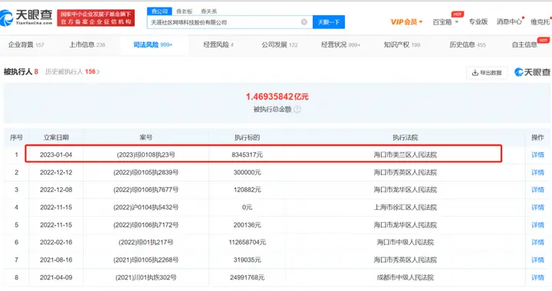Select the 查老板 search tab
The height and width of the screenshot is (291, 552).
point(185,11)
